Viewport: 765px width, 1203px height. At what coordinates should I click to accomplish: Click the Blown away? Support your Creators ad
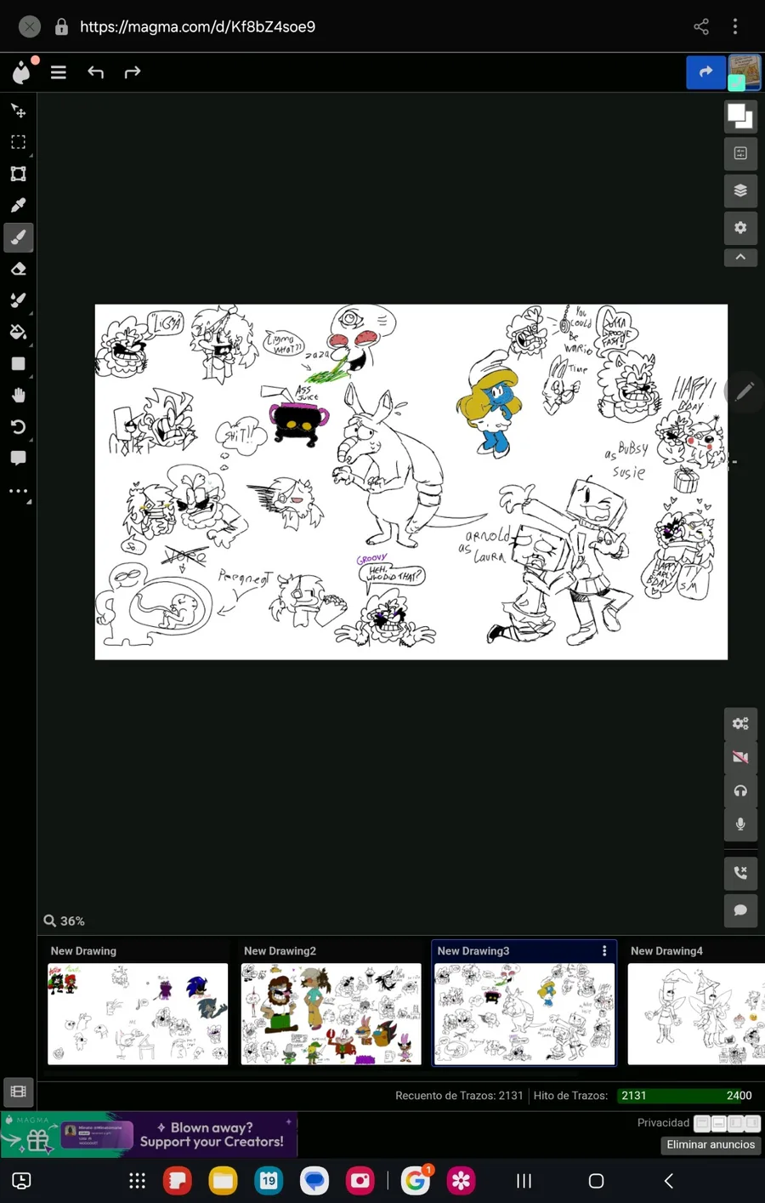click(x=149, y=1135)
